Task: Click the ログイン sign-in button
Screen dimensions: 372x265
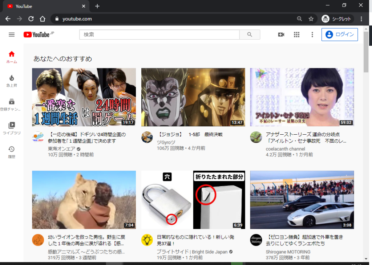Action: point(339,34)
